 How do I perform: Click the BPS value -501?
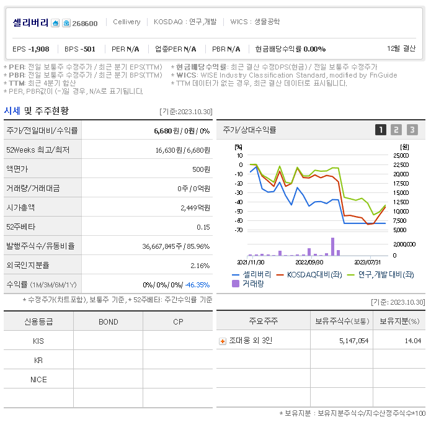[x=87, y=49]
